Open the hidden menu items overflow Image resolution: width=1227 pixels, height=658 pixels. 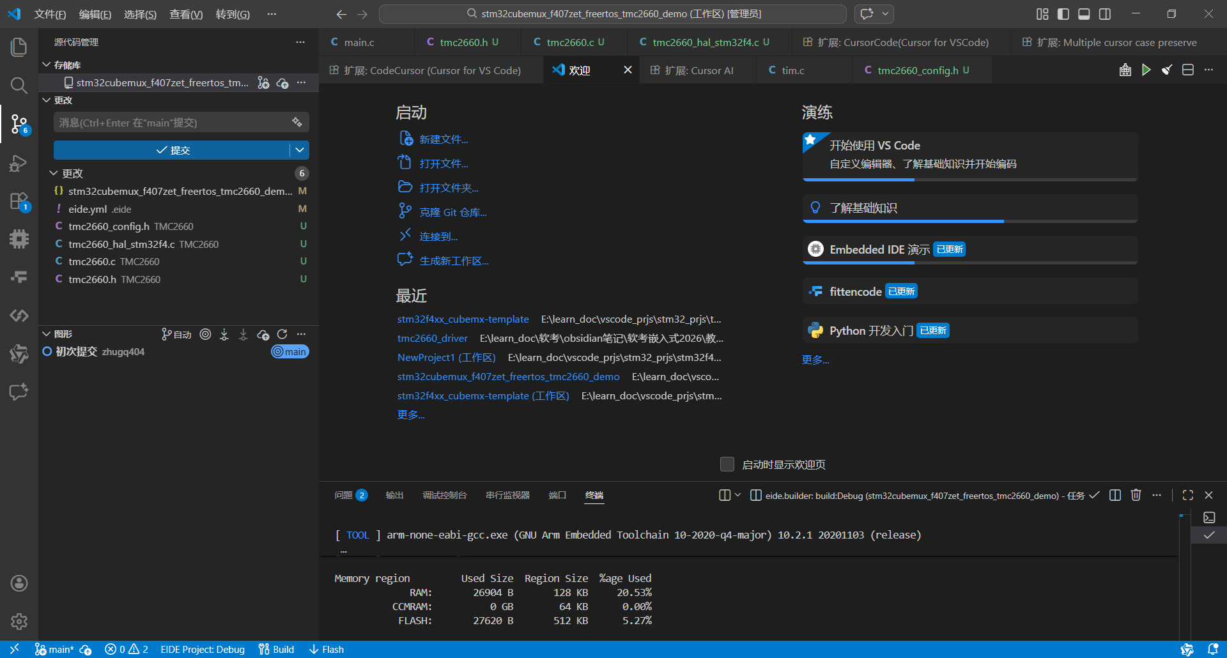[x=272, y=14]
